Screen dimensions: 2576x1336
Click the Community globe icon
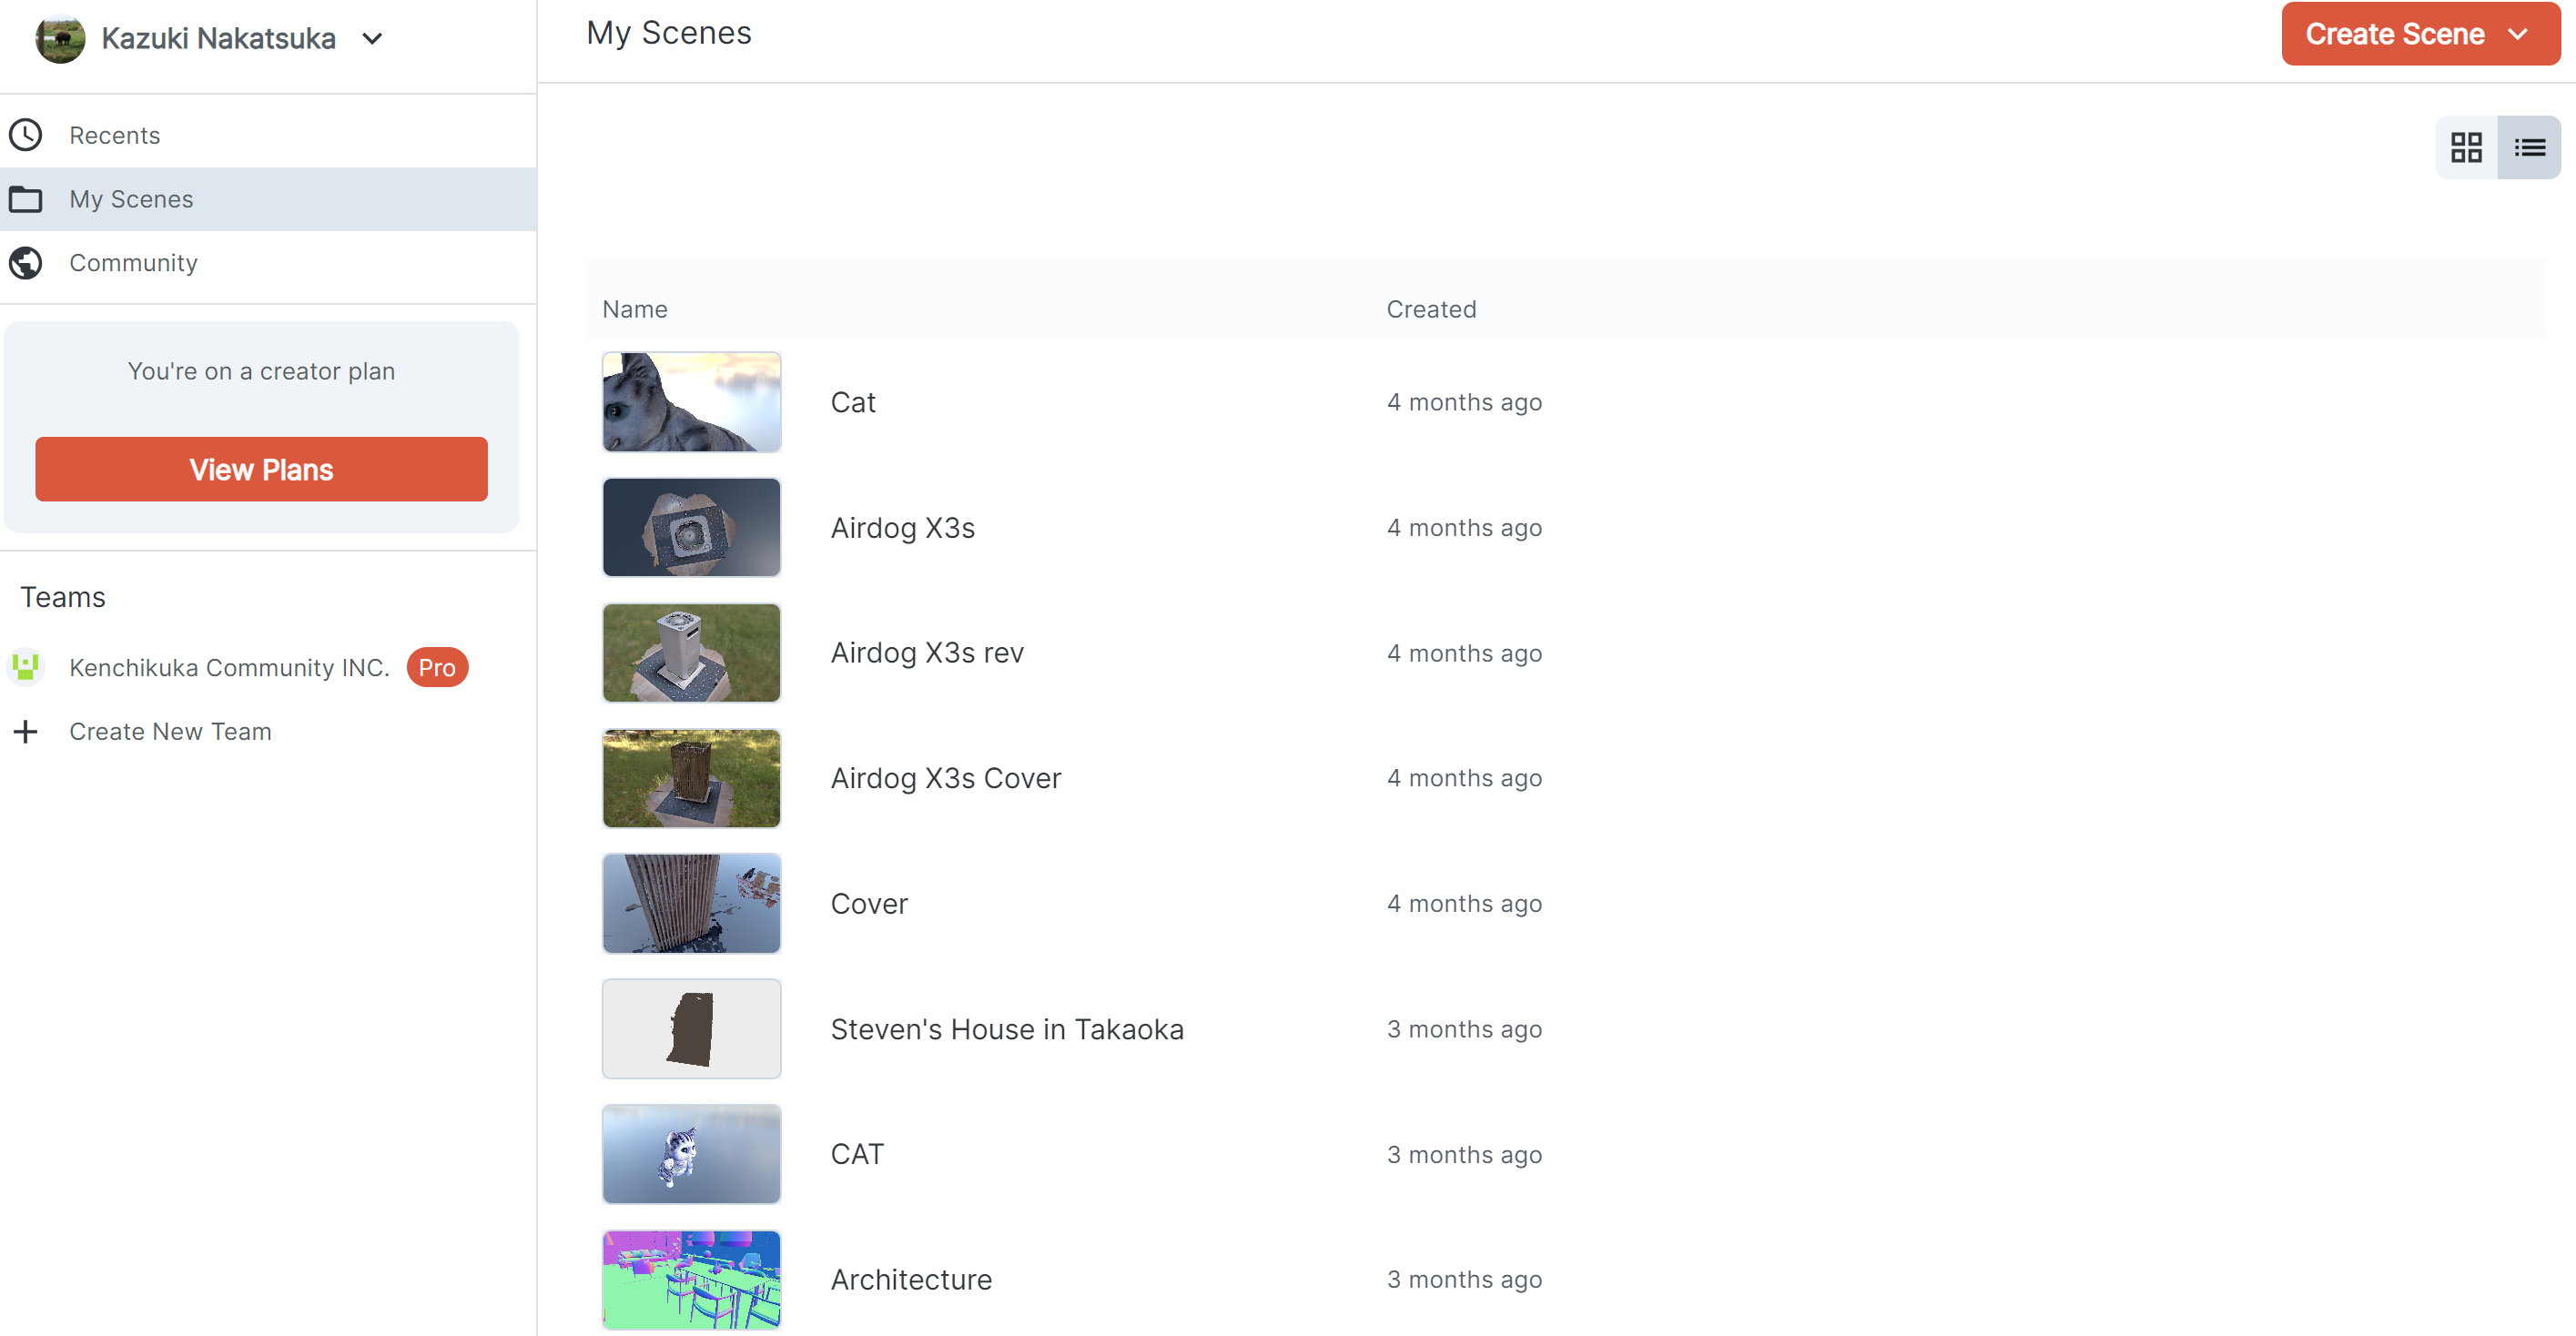point(26,263)
